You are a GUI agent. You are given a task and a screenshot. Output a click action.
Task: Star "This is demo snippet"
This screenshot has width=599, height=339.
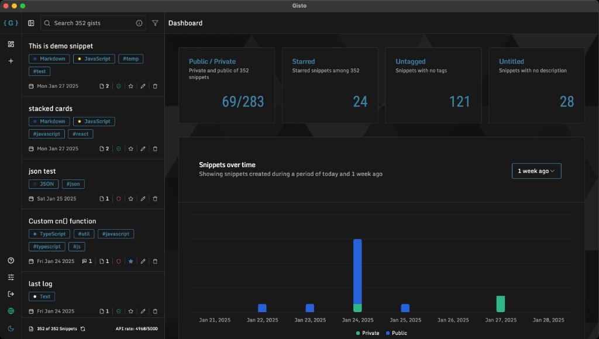click(x=130, y=85)
